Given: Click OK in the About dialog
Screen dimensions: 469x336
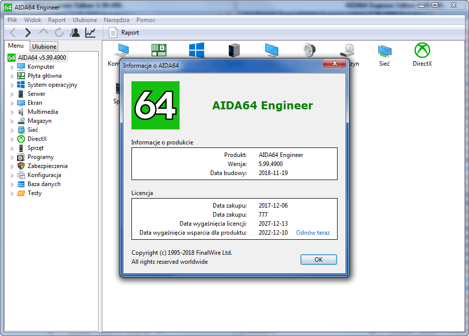Looking at the screenshot, I should pyautogui.click(x=319, y=259).
